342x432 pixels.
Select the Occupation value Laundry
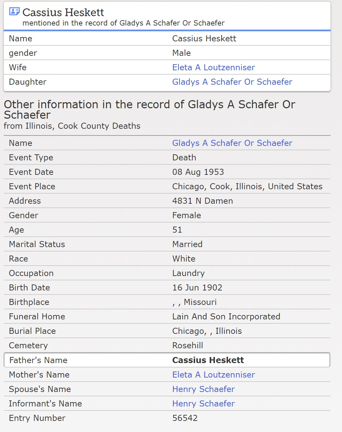188,273
